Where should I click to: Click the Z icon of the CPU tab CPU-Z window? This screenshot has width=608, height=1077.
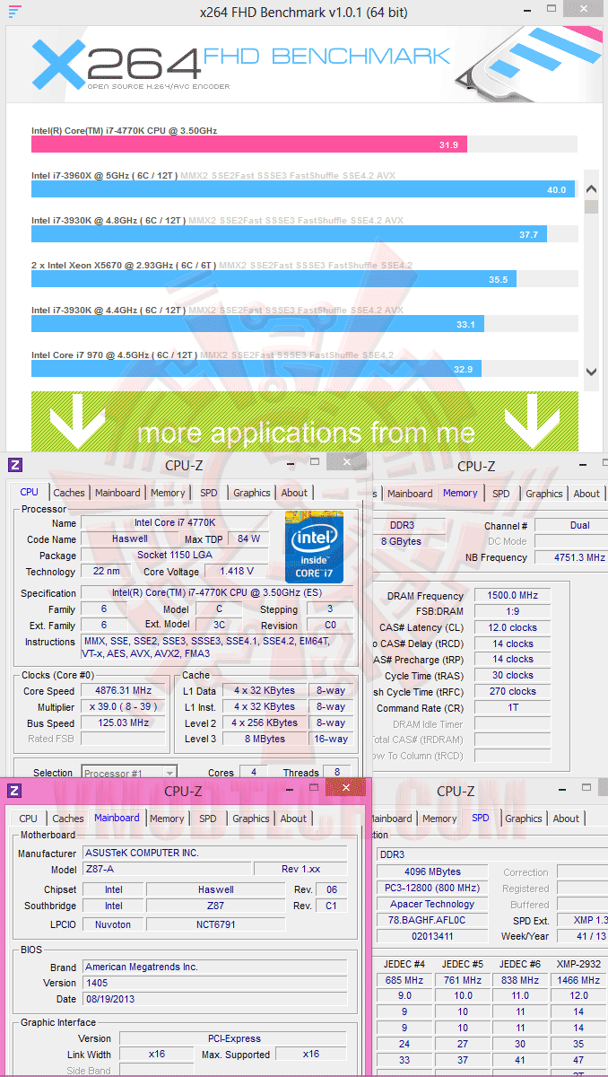tap(14, 465)
